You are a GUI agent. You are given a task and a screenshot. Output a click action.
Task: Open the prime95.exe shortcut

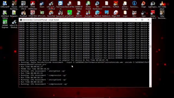[70, 14]
